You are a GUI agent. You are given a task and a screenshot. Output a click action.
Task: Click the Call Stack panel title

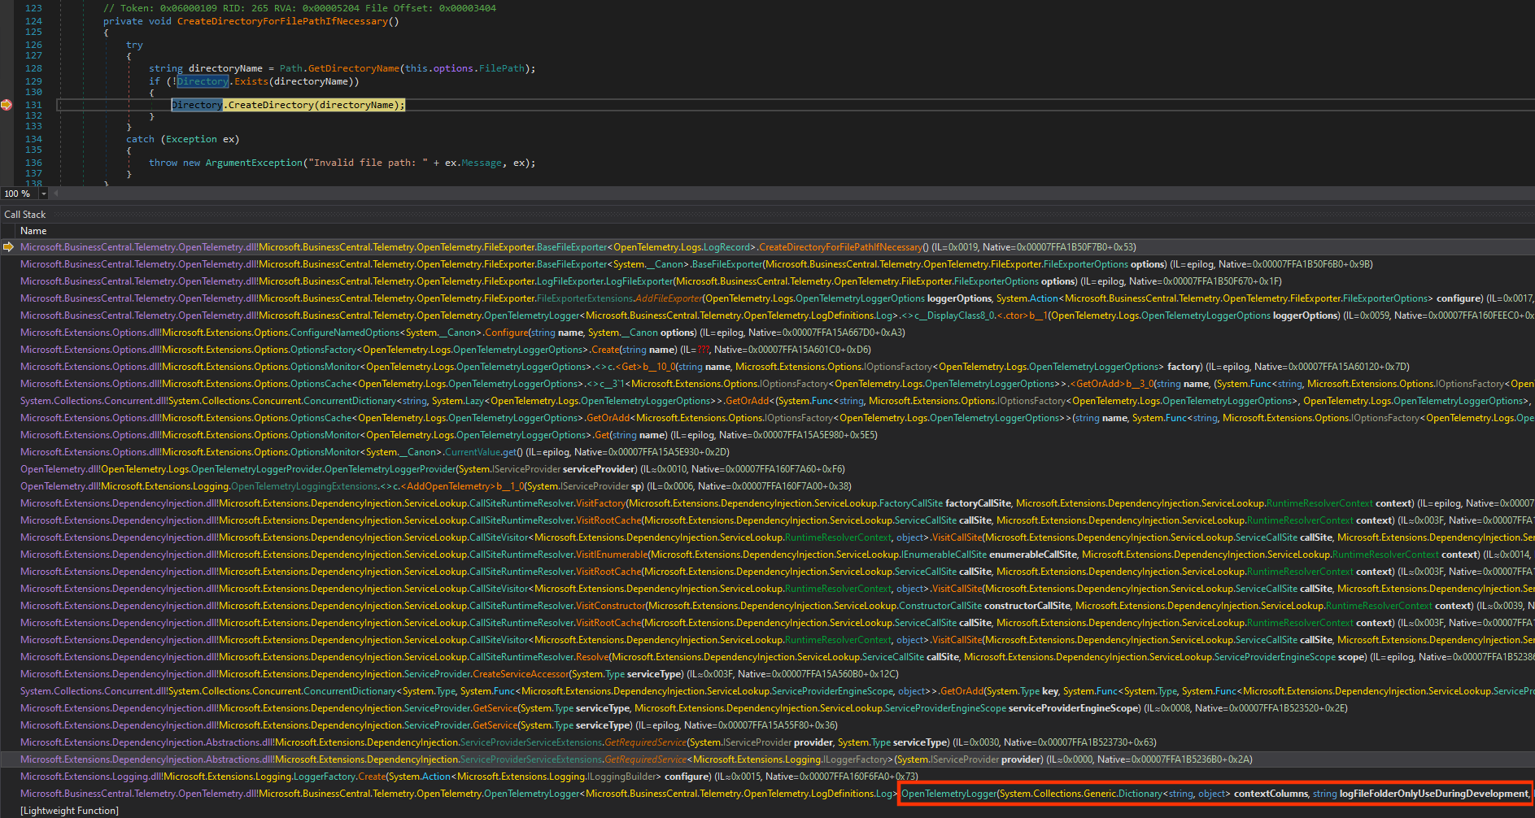point(25,215)
